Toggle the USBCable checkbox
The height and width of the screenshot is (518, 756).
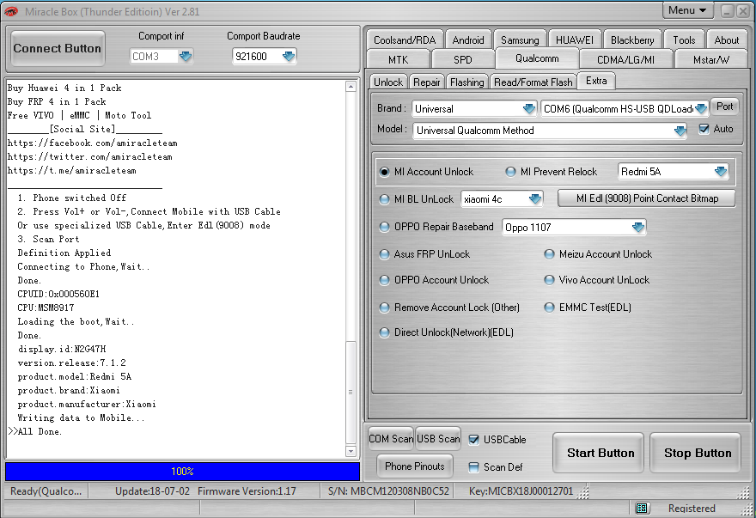pos(474,439)
